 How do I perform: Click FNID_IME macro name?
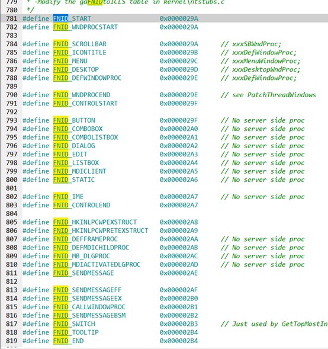68,197
